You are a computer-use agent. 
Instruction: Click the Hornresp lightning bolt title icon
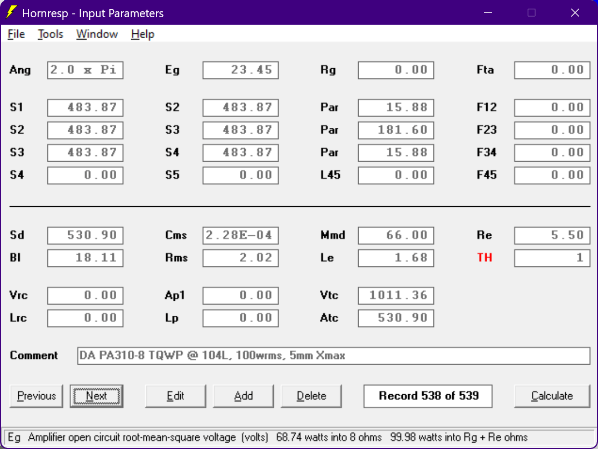(11, 12)
